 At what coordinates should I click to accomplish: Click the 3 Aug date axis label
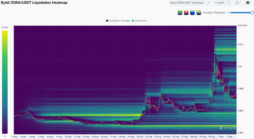pos(14,137)
